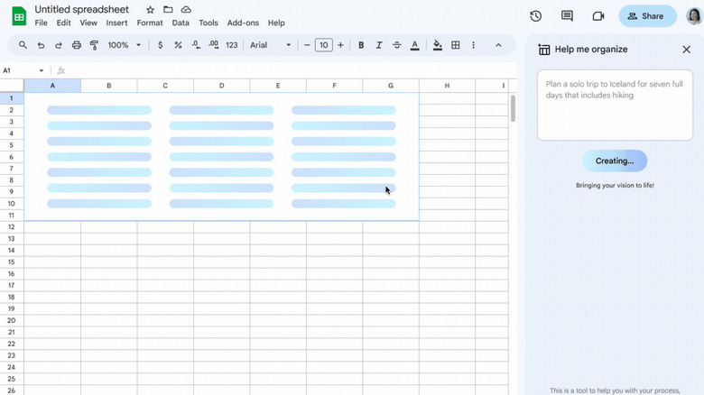Click the Help me organize prompt box
This screenshot has width=704, height=395.
(615, 106)
